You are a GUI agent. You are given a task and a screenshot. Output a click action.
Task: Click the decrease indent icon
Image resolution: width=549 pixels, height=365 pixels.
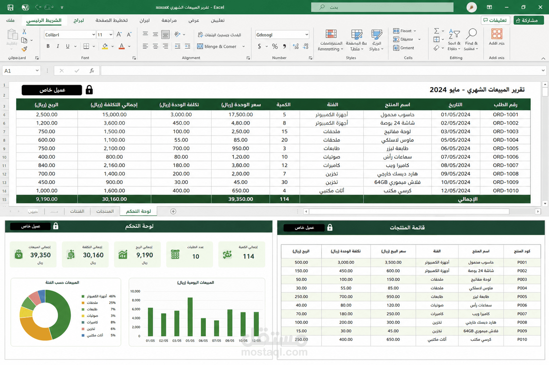coord(178,46)
